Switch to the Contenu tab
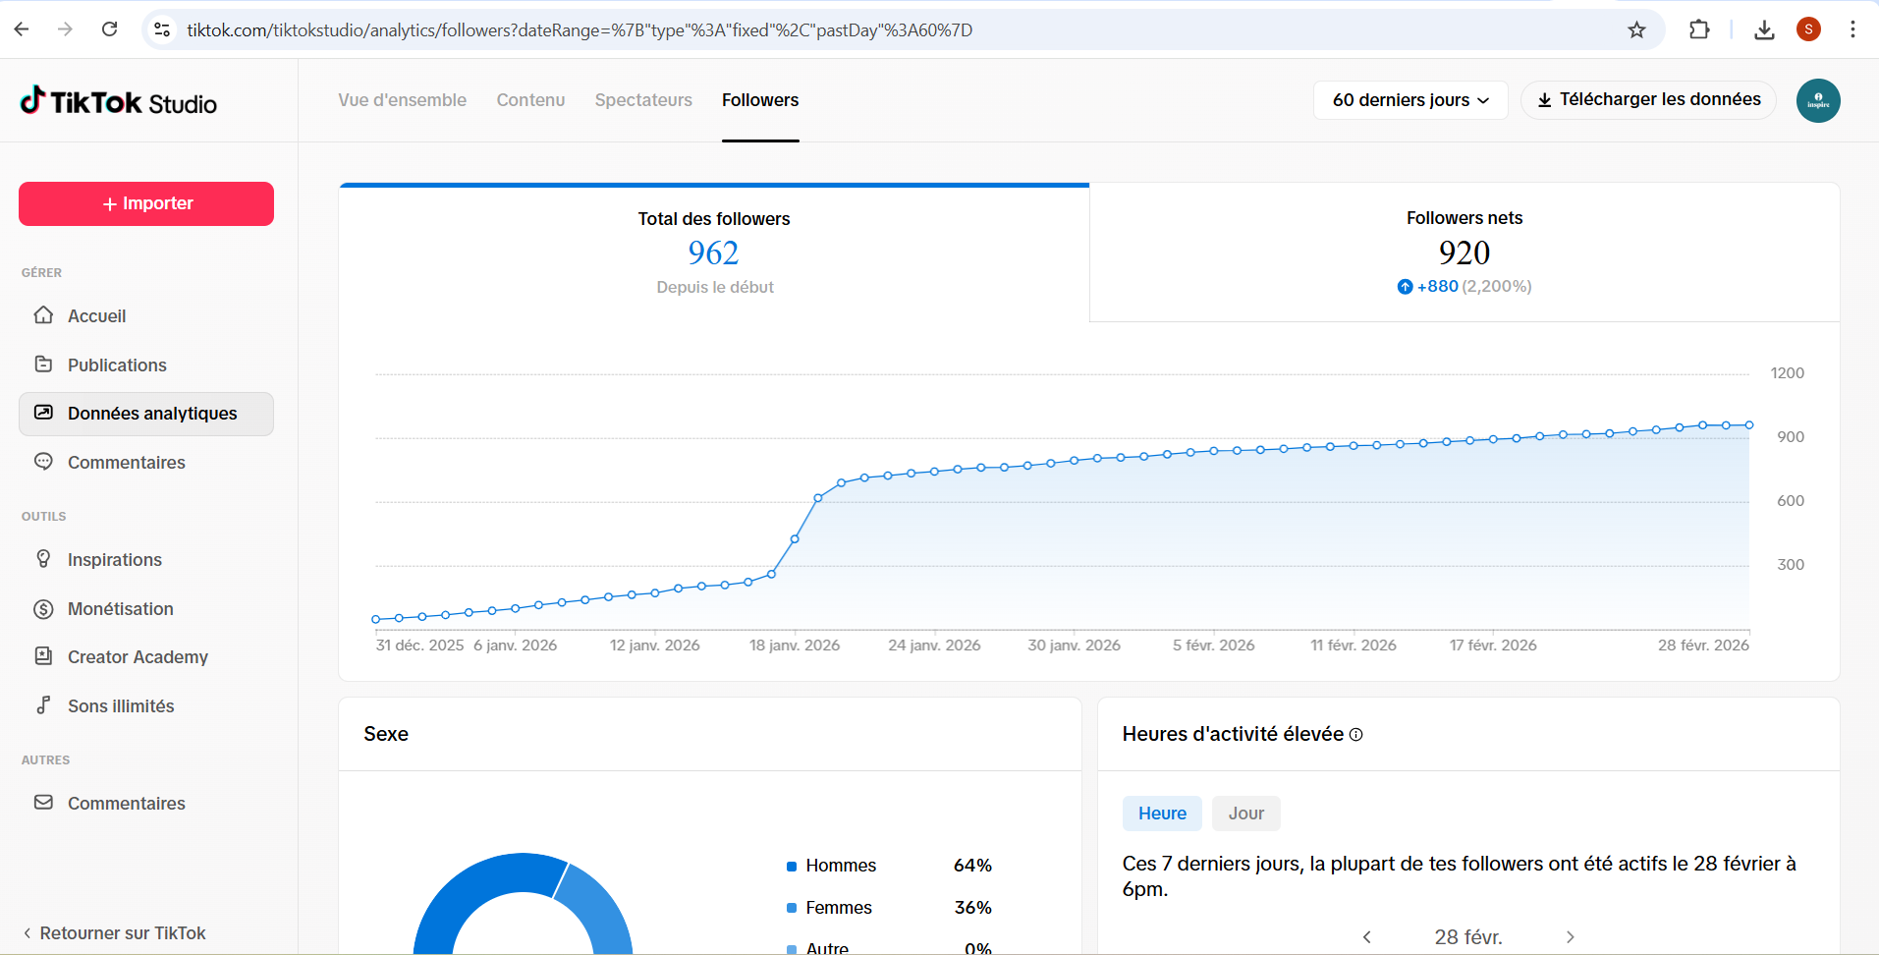The image size is (1879, 955). [x=530, y=100]
